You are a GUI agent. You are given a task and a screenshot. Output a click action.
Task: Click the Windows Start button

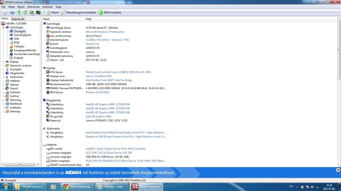pos(5,186)
